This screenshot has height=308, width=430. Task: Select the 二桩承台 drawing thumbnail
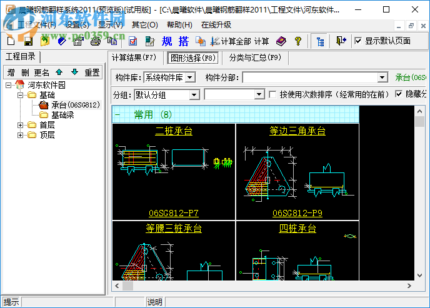tap(174, 171)
